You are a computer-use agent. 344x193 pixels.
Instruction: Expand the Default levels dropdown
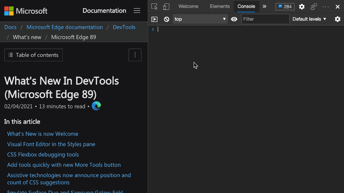(x=309, y=19)
